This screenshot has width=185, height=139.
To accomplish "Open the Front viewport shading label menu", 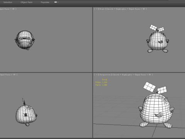I will click(126, 9).
